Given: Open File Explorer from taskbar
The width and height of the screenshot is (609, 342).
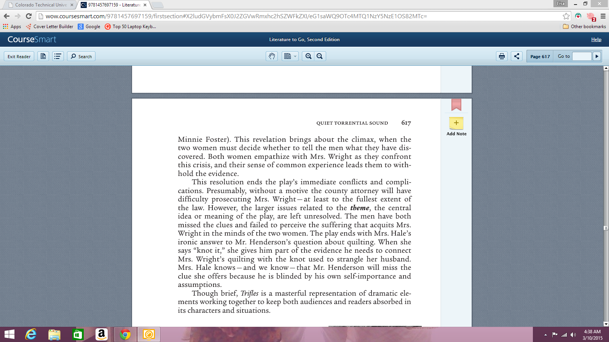Looking at the screenshot, I should pos(54,334).
